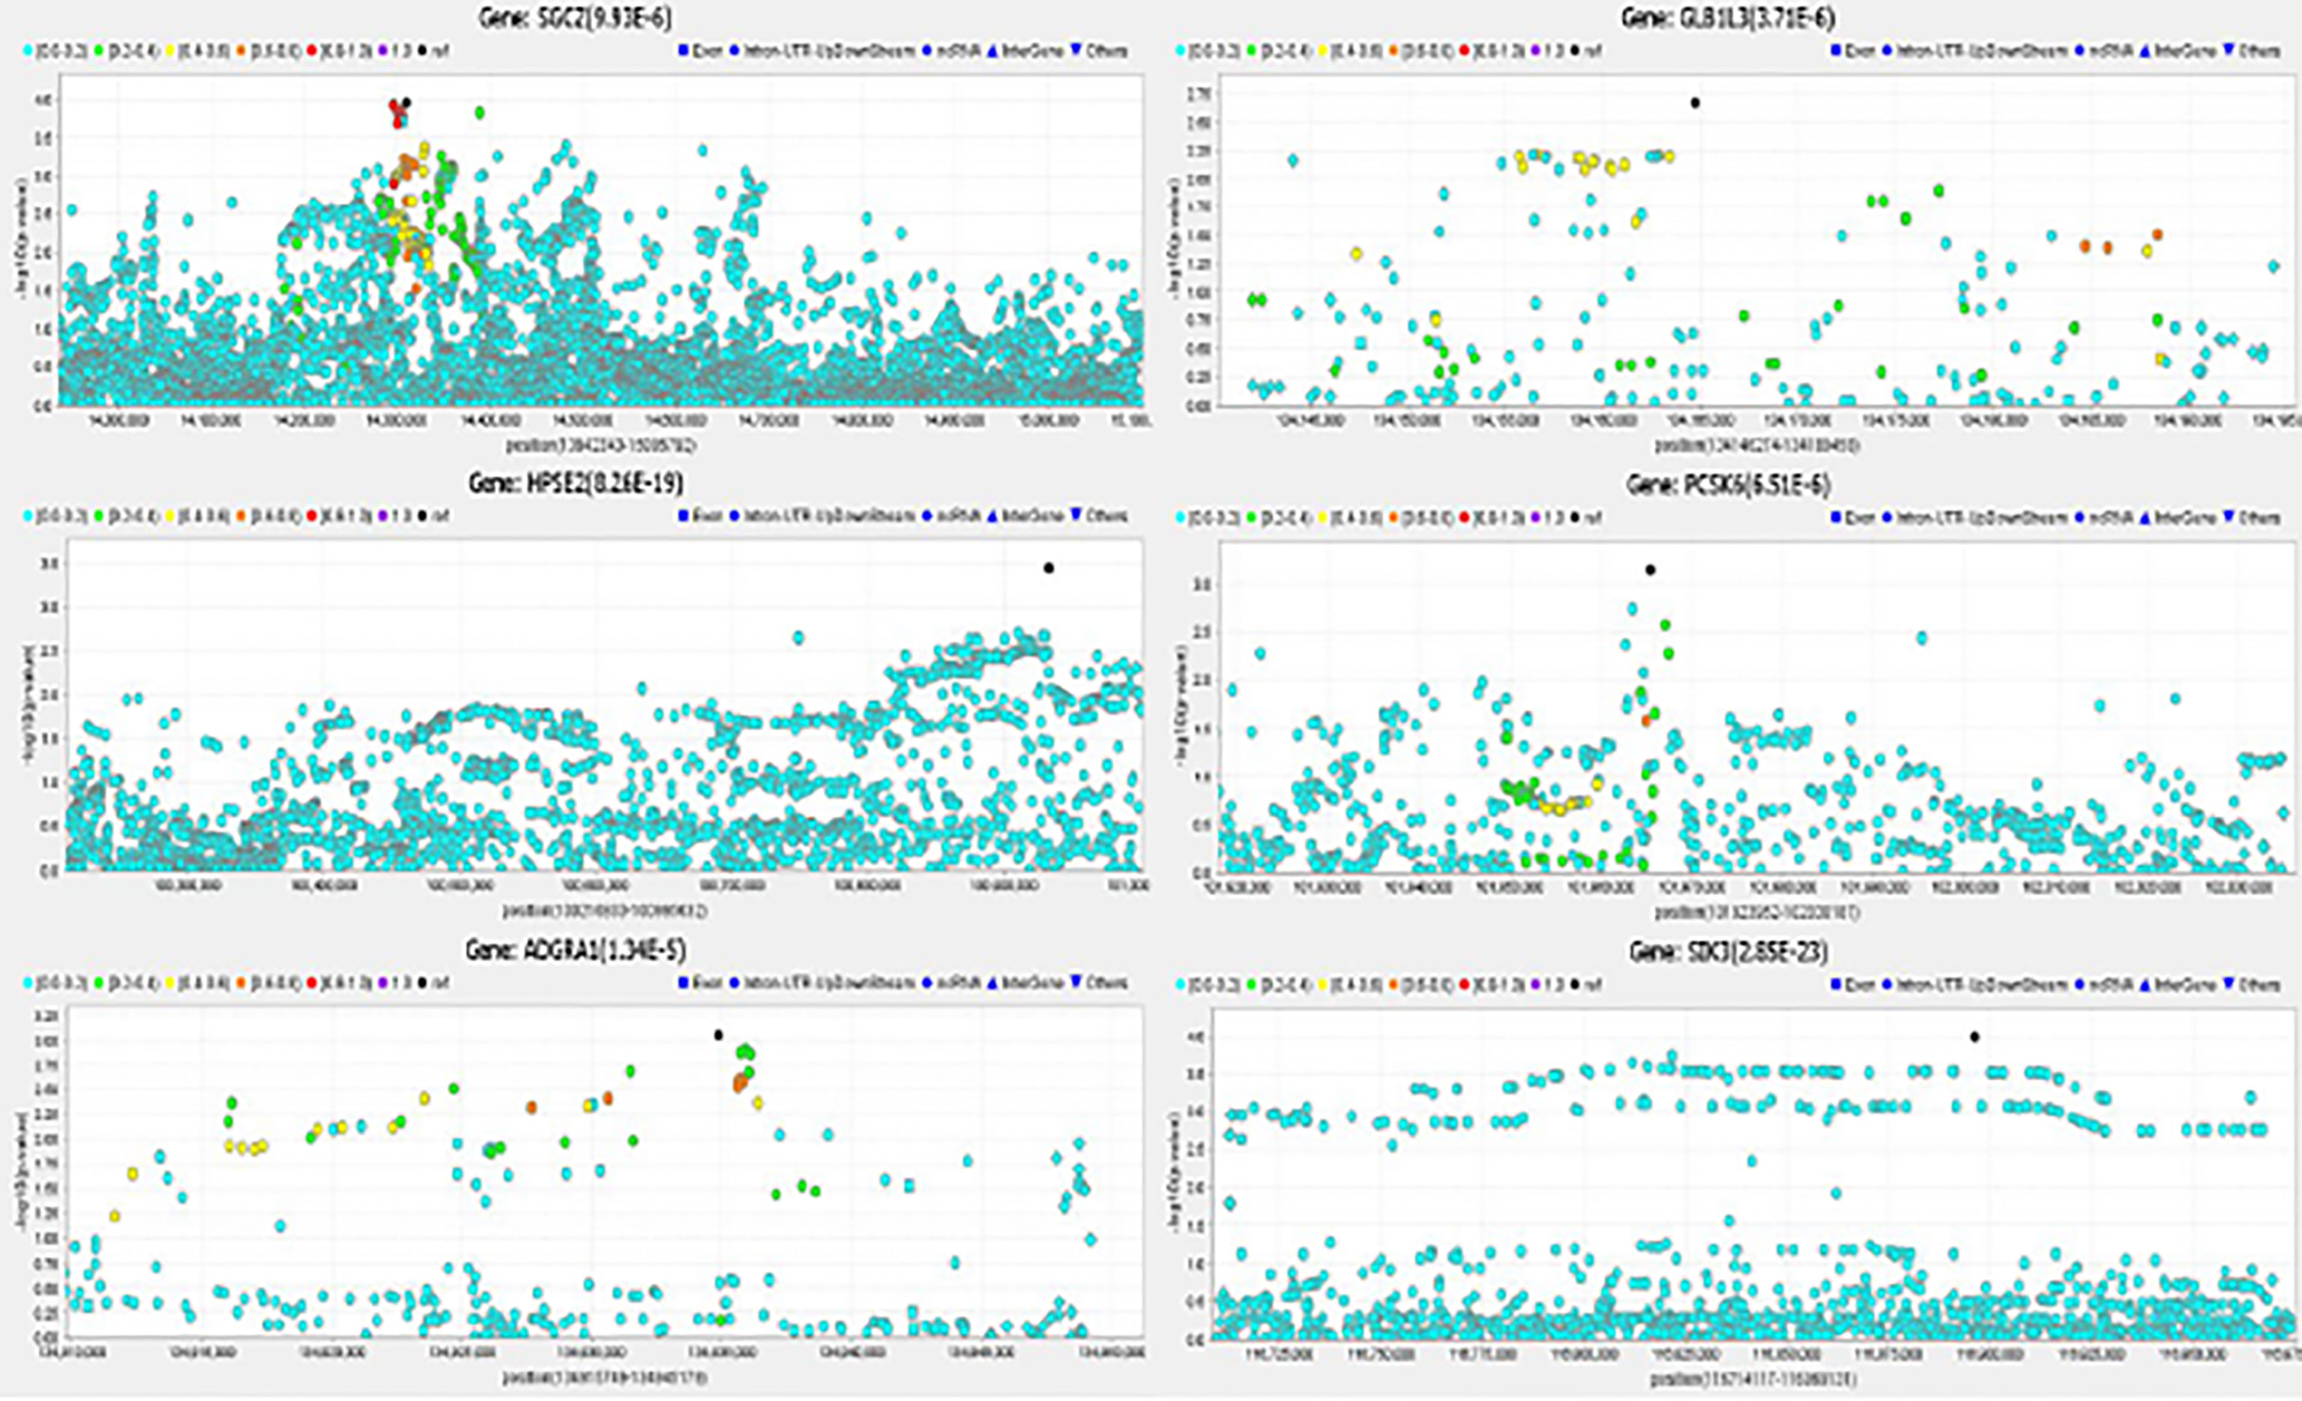Click the blue square Exon legend icon in SGCZ plot
Image resolution: width=2302 pixels, height=1401 pixels.
click(x=684, y=50)
